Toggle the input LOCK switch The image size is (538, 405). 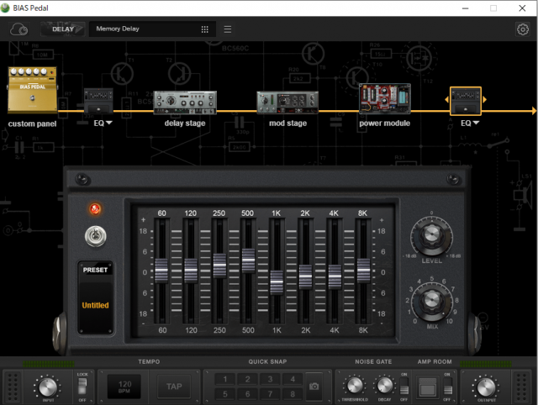click(82, 387)
